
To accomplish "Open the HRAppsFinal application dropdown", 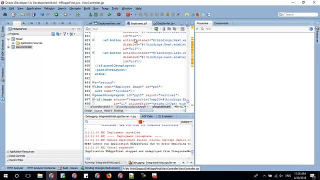I will point(73,29).
